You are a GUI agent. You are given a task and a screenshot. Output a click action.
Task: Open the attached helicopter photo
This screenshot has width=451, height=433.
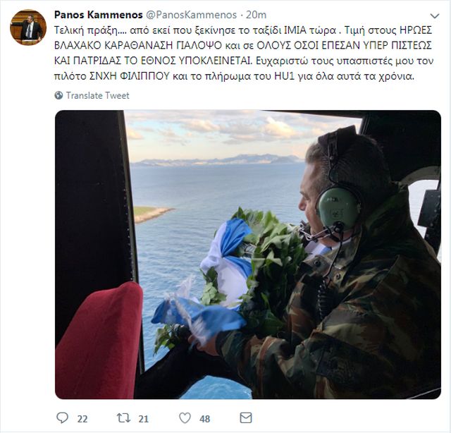248,255
